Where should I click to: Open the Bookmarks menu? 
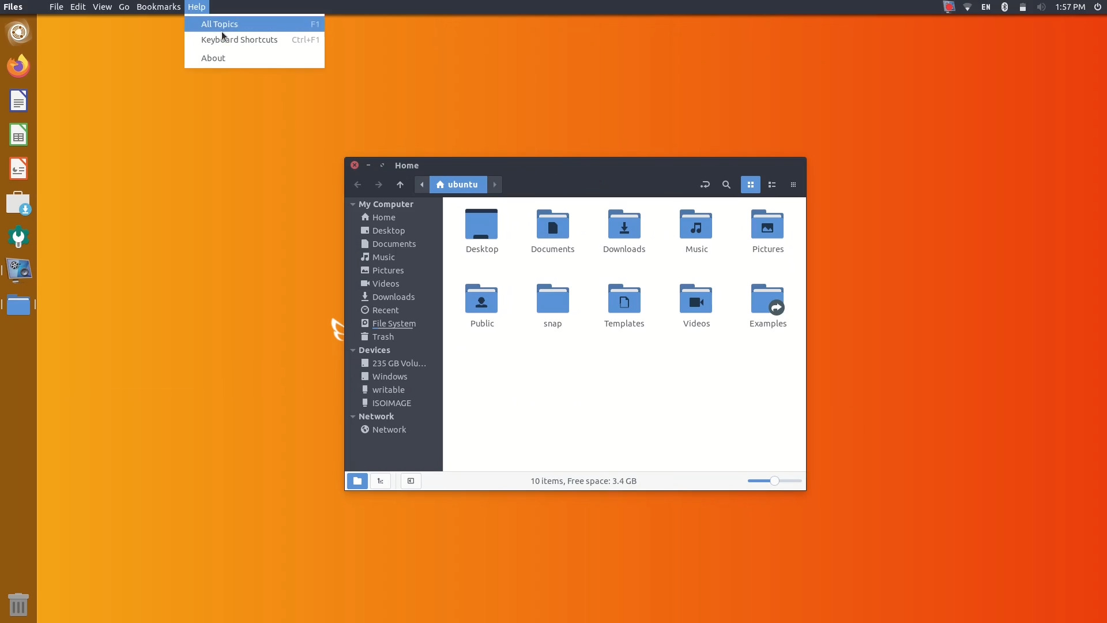point(158,7)
